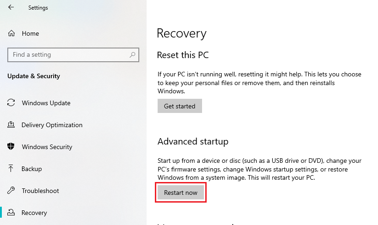This screenshot has height=225, width=378.
Task: Click the magnifier icon in search box
Action: pyautogui.click(x=132, y=55)
